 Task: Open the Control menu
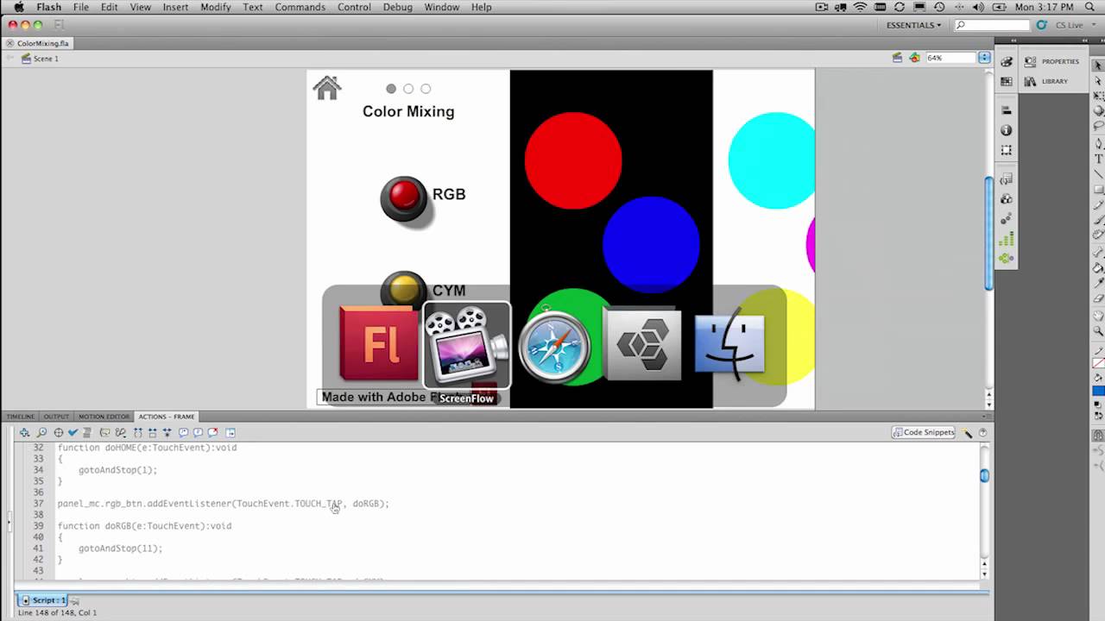click(354, 7)
